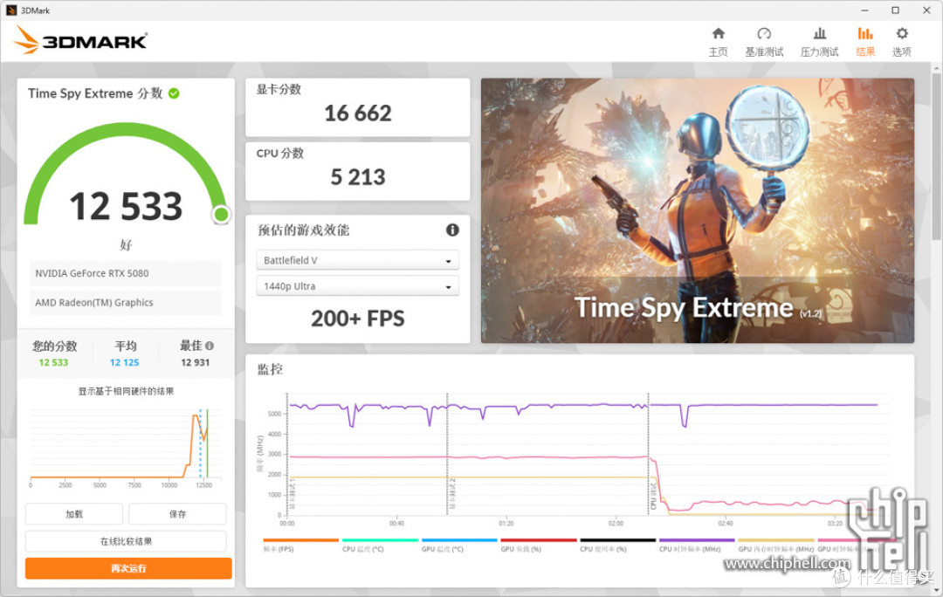Image resolution: width=943 pixels, height=597 pixels.
Task: Toggle GPU memory clock (MHz) legend bar
Action: [x=776, y=540]
